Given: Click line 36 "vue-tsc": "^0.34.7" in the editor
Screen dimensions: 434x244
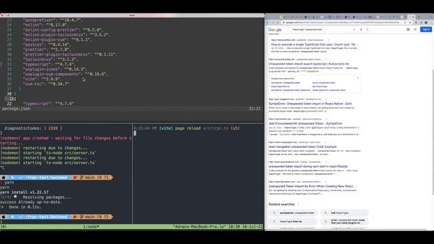Looking at the screenshot, I should 46,84.
